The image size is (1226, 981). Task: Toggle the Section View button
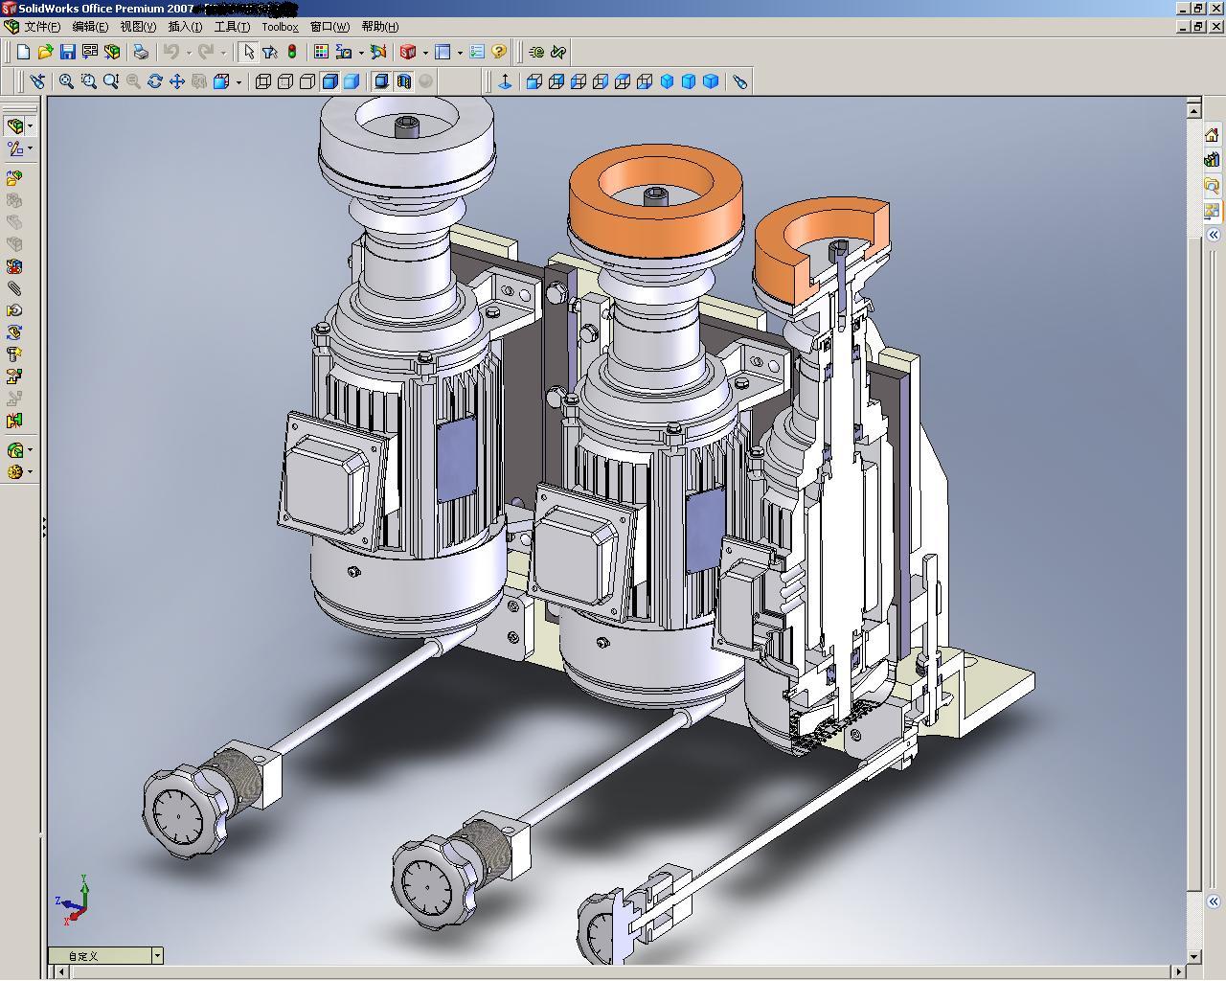[403, 81]
